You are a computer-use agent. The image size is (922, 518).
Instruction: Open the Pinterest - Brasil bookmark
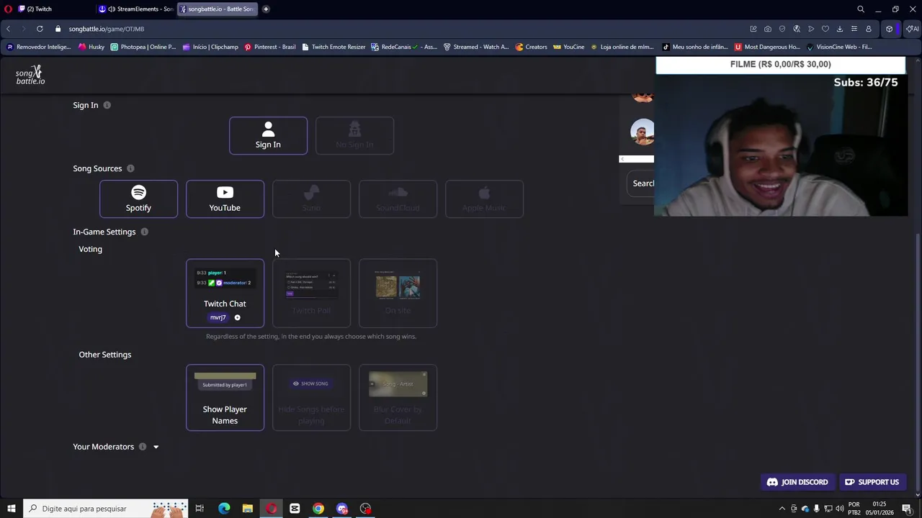tap(269, 47)
